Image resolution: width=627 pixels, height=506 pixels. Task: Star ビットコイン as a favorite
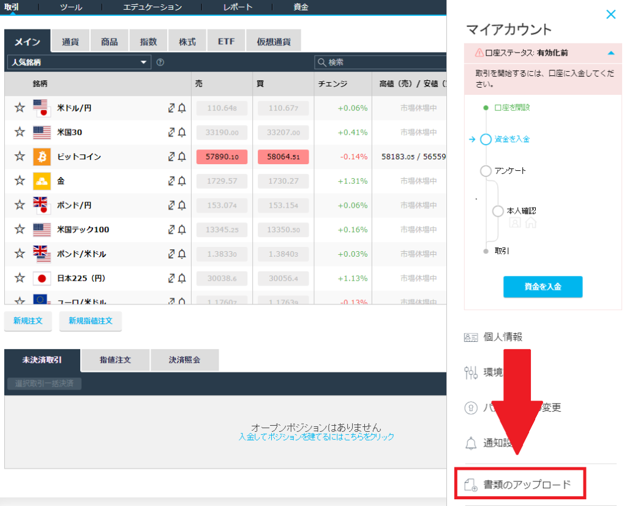[x=20, y=156]
